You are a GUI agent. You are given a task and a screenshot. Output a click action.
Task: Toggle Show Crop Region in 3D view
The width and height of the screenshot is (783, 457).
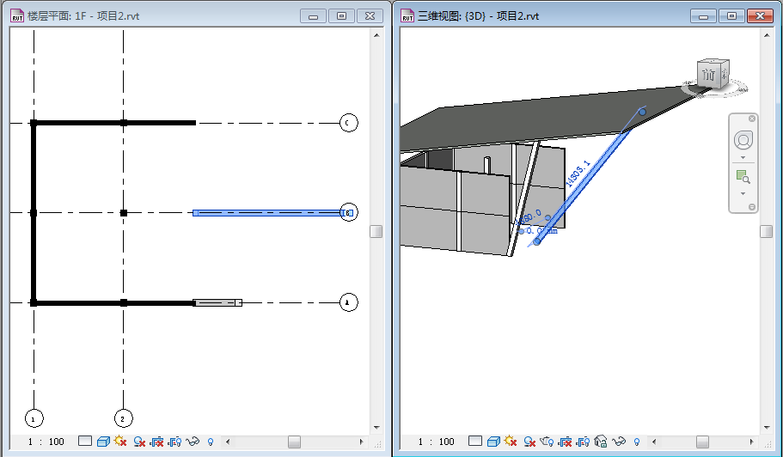click(x=583, y=441)
